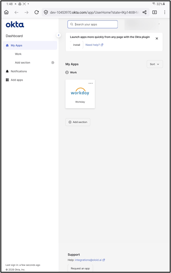Click the Dashboard heading in sidebar
The height and width of the screenshot is (273, 171).
(x=14, y=36)
